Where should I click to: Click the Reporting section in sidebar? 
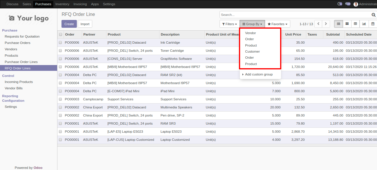click(x=10, y=96)
